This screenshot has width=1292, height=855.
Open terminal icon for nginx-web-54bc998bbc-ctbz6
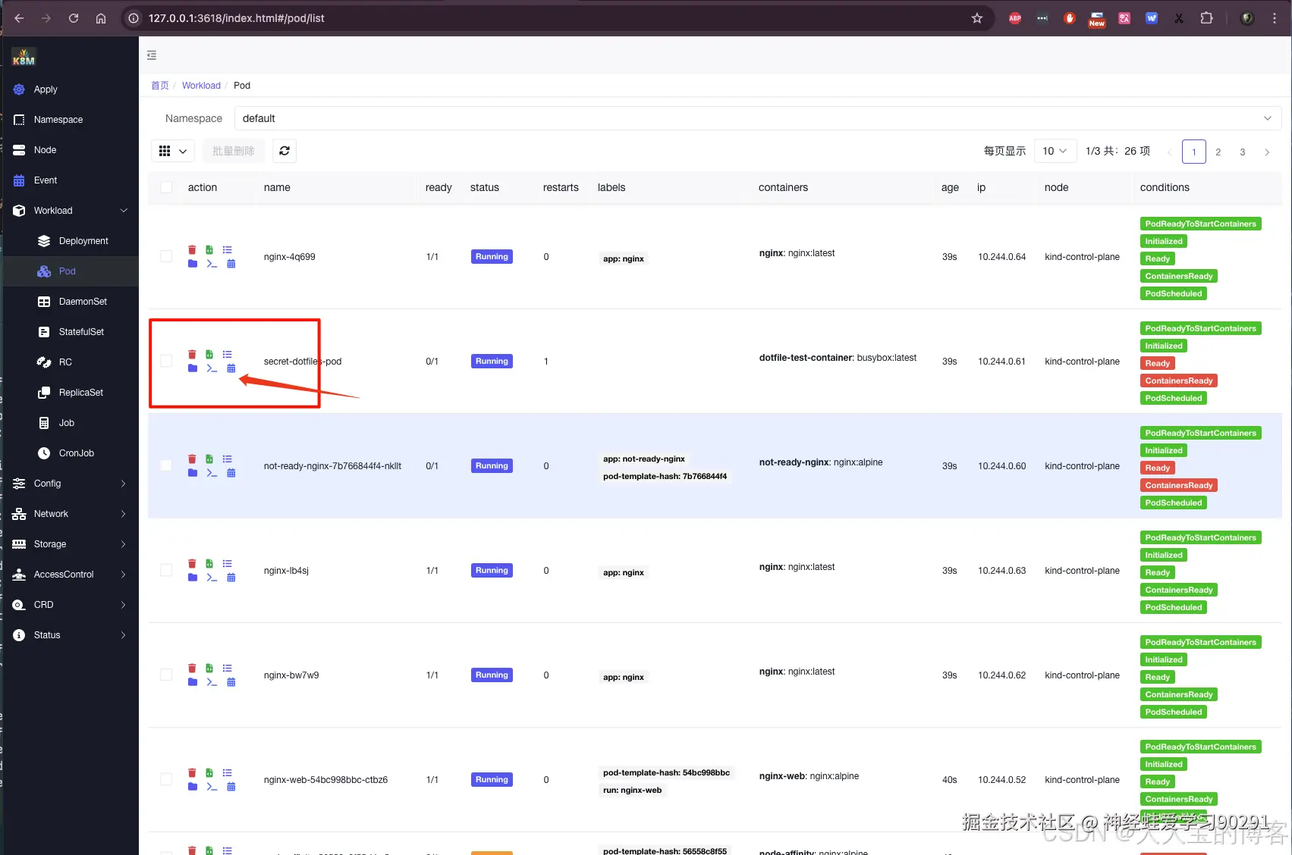click(x=212, y=787)
